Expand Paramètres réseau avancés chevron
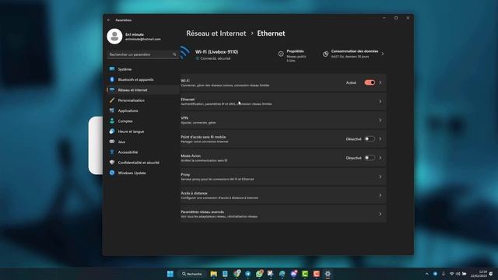The image size is (498, 280). 381,214
